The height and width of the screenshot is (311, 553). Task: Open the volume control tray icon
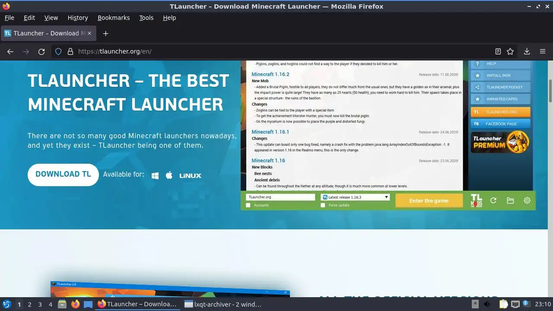click(x=488, y=304)
